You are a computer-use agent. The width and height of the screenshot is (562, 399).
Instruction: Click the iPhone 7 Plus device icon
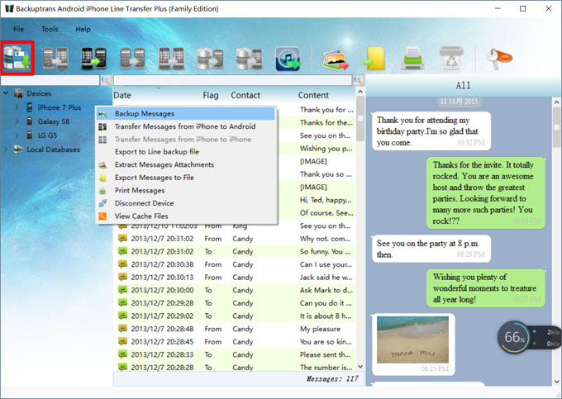click(x=30, y=107)
